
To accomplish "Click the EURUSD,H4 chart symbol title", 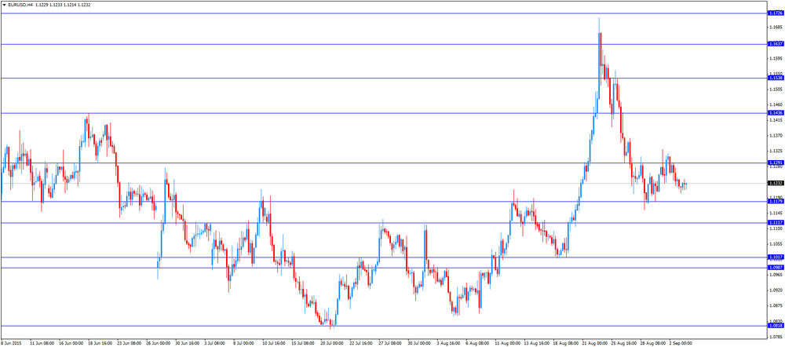I will tap(20, 5).
